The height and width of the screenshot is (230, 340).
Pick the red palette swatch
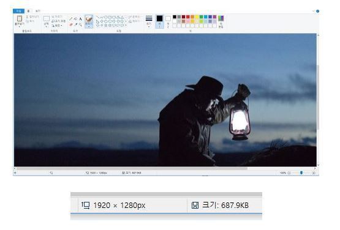click(x=188, y=17)
